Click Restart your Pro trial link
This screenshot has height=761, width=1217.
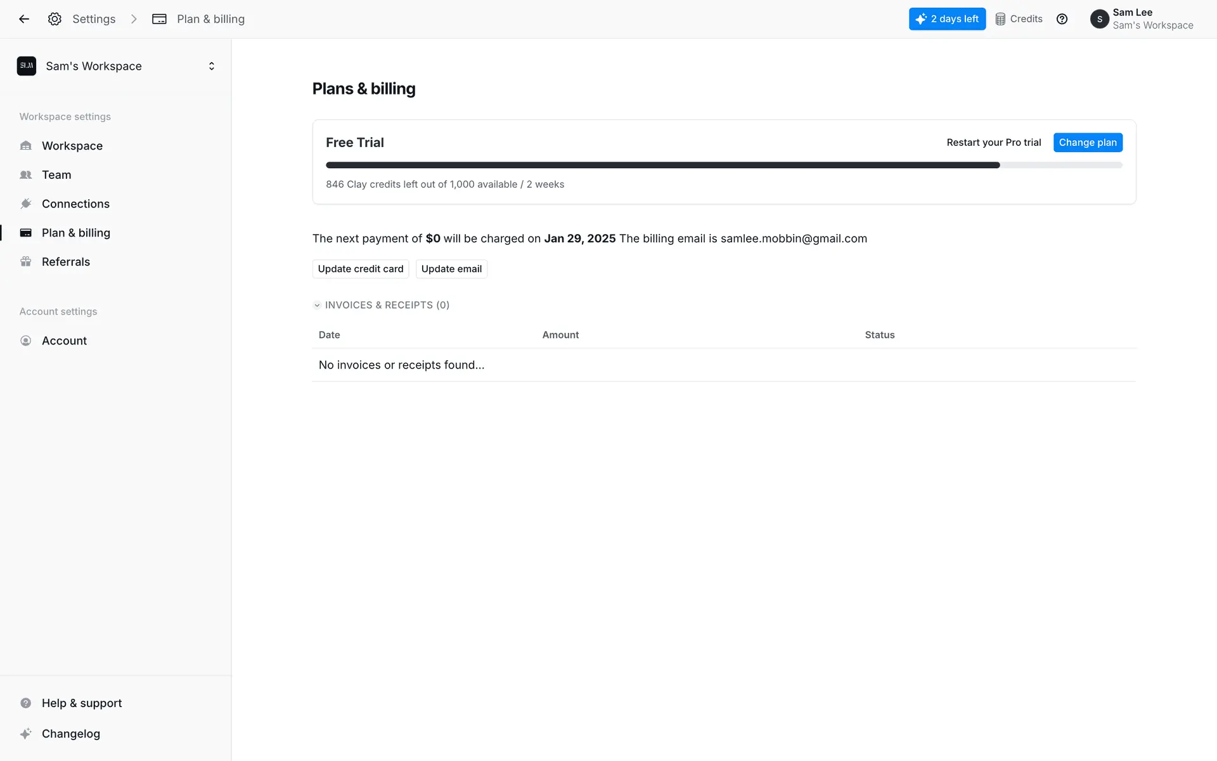(993, 143)
